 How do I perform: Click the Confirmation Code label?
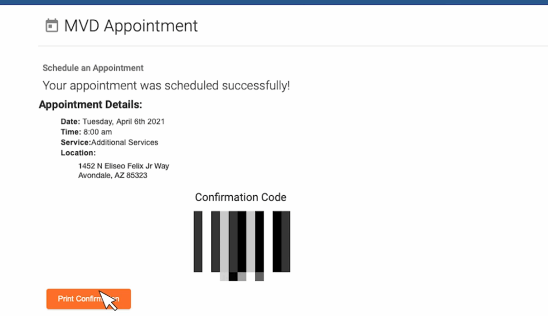point(240,197)
